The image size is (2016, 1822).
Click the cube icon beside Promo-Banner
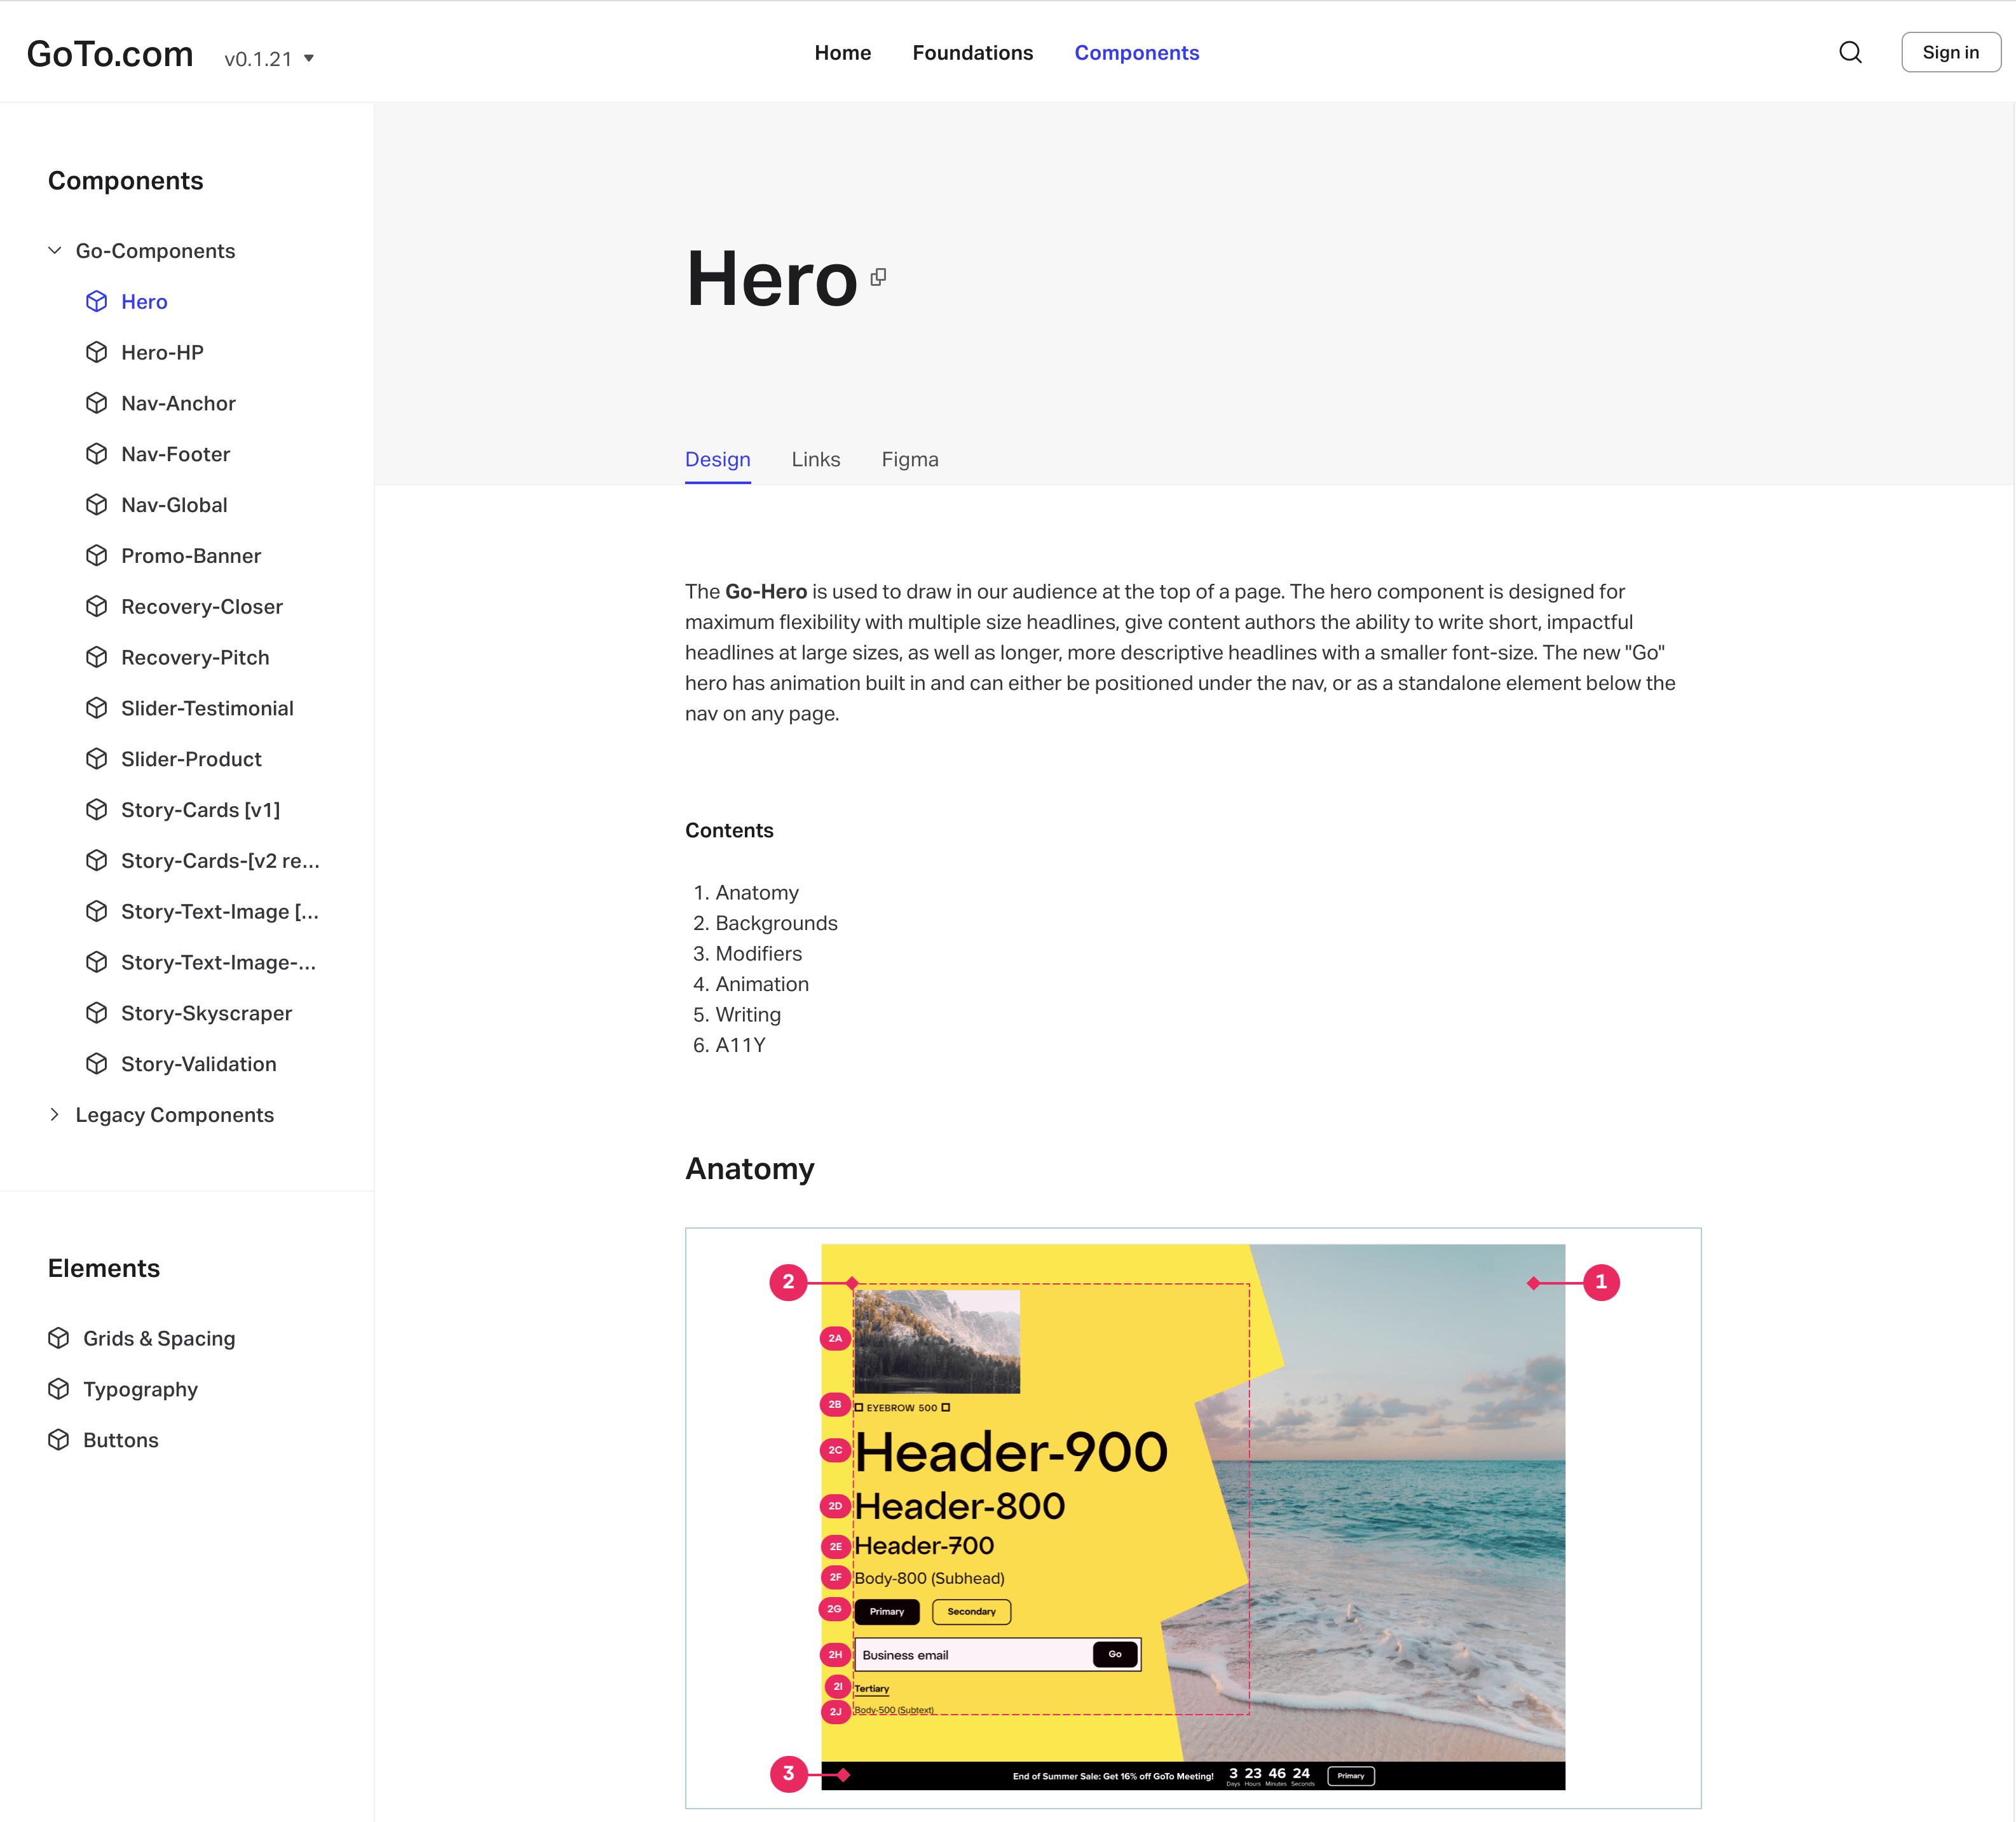pyautogui.click(x=96, y=556)
